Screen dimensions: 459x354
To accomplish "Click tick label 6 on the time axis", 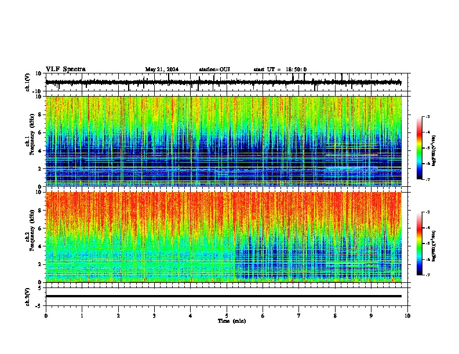I will point(263,316).
